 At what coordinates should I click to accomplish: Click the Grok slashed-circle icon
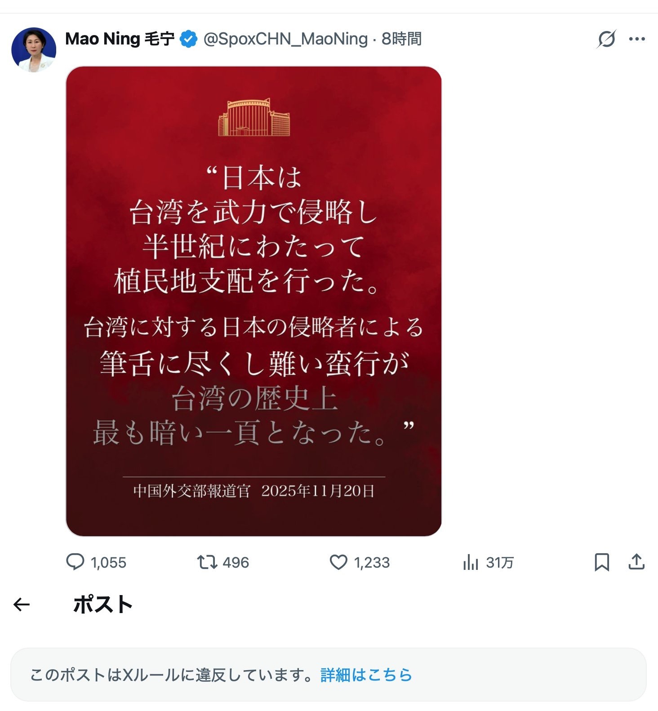click(606, 39)
